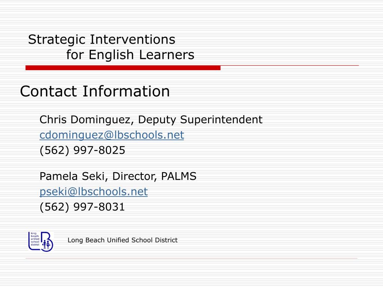This screenshot has height=287, width=383.
Task: Click the small stacked text in the logo
Action: (35, 239)
